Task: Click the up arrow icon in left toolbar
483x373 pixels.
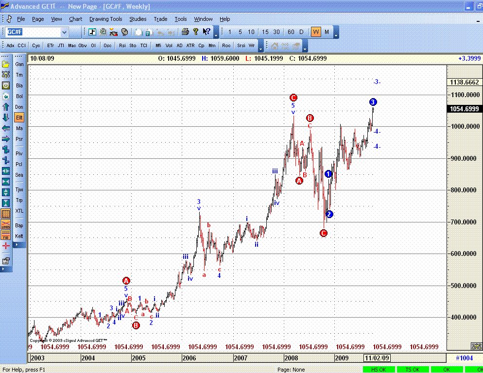Action: (x=5, y=107)
